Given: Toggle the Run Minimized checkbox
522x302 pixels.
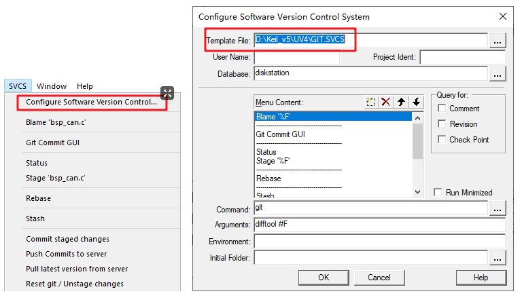Looking at the screenshot, I should 438,193.
